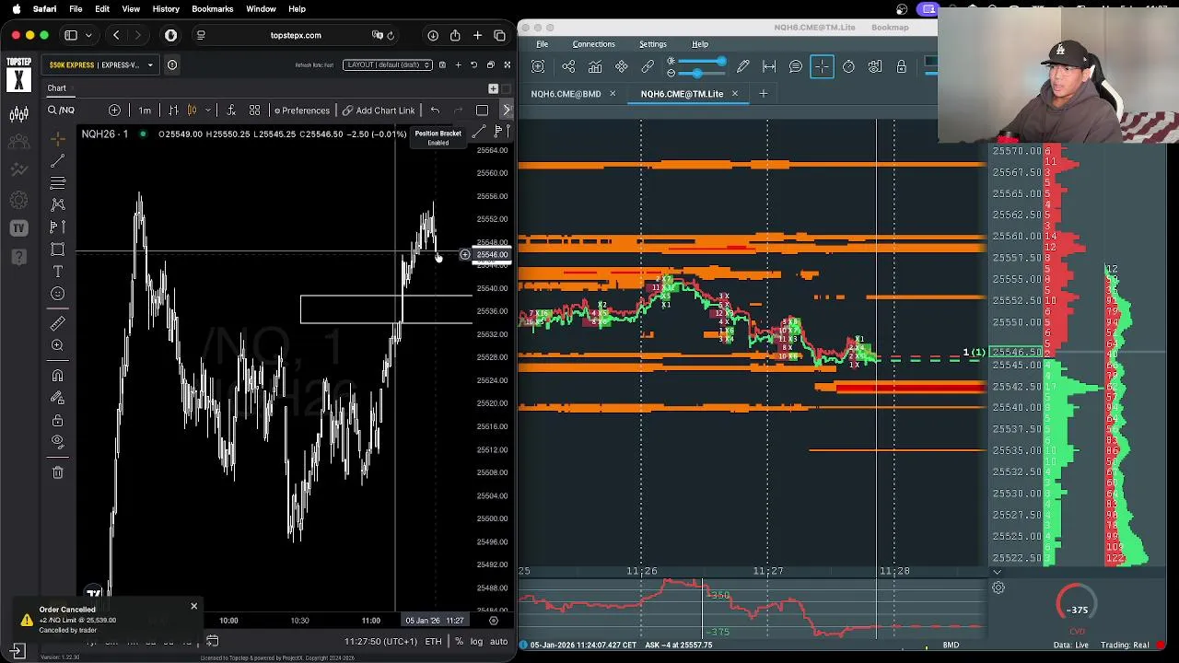Toggle lock all drawings
Viewport: 1179px width, 663px height.
click(x=58, y=420)
